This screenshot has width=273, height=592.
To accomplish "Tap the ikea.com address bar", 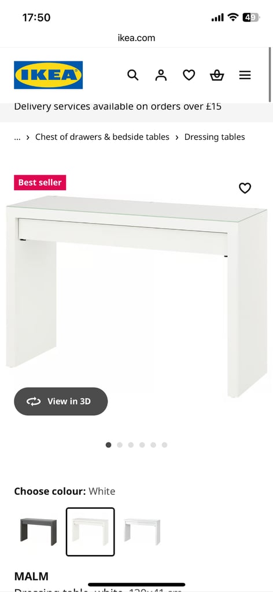I will (136, 38).
